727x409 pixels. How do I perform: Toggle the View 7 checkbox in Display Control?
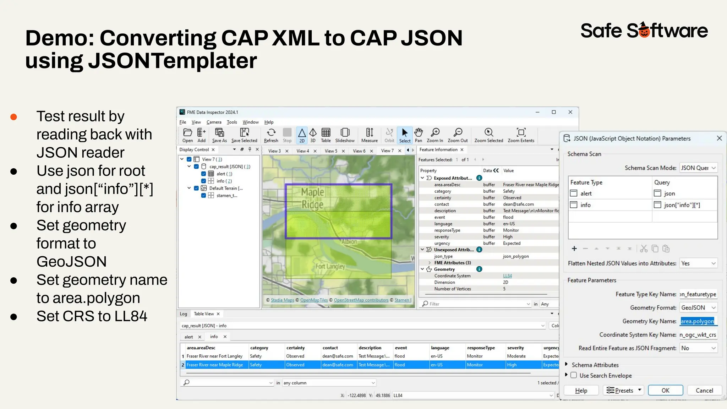coord(189,159)
